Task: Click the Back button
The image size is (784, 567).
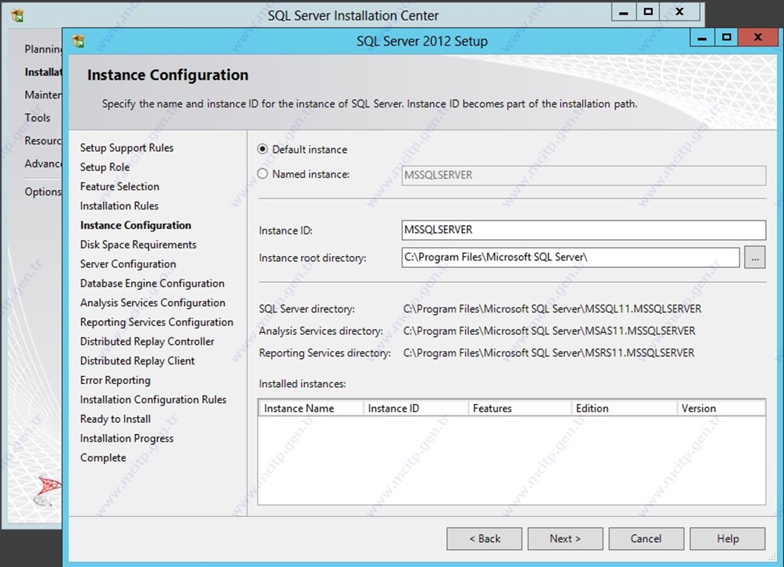Action: pyautogui.click(x=484, y=539)
